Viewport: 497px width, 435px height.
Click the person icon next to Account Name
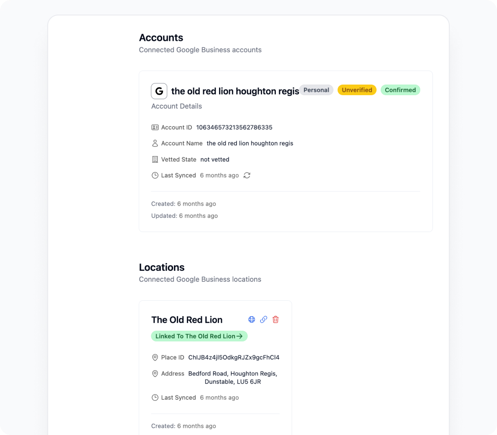(155, 143)
